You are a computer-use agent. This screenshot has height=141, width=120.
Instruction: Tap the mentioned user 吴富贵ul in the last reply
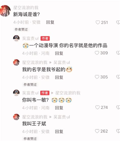coord(62,117)
